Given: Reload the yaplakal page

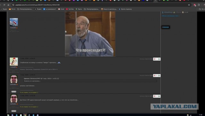Looking at the screenshot, I should click(4, 5).
